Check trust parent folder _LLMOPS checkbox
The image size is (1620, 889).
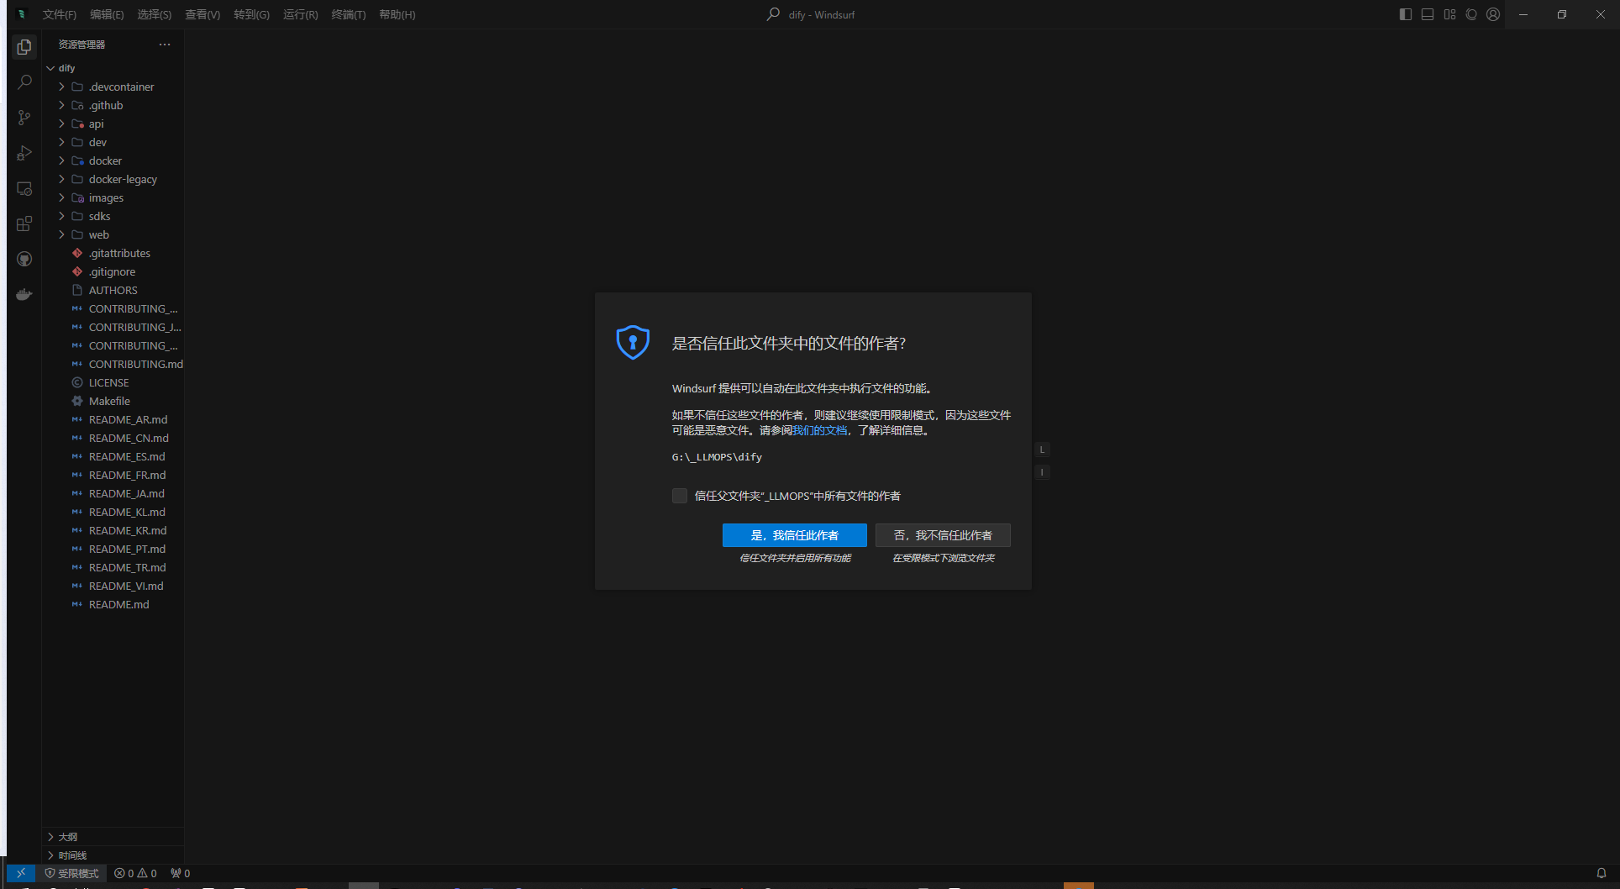(680, 496)
